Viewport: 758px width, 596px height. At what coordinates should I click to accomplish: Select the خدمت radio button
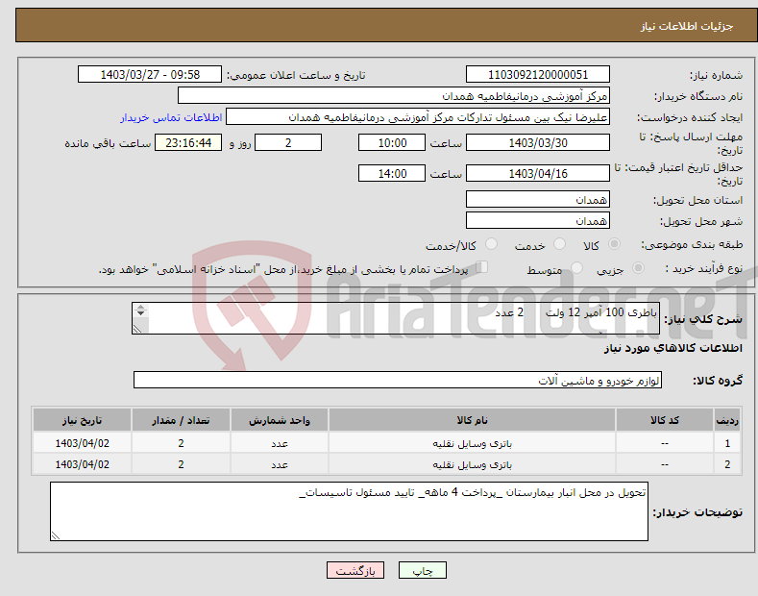pyautogui.click(x=559, y=244)
